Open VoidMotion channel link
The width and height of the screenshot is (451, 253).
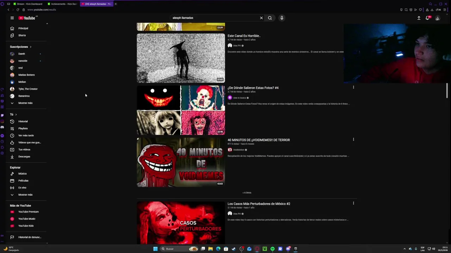(239, 150)
